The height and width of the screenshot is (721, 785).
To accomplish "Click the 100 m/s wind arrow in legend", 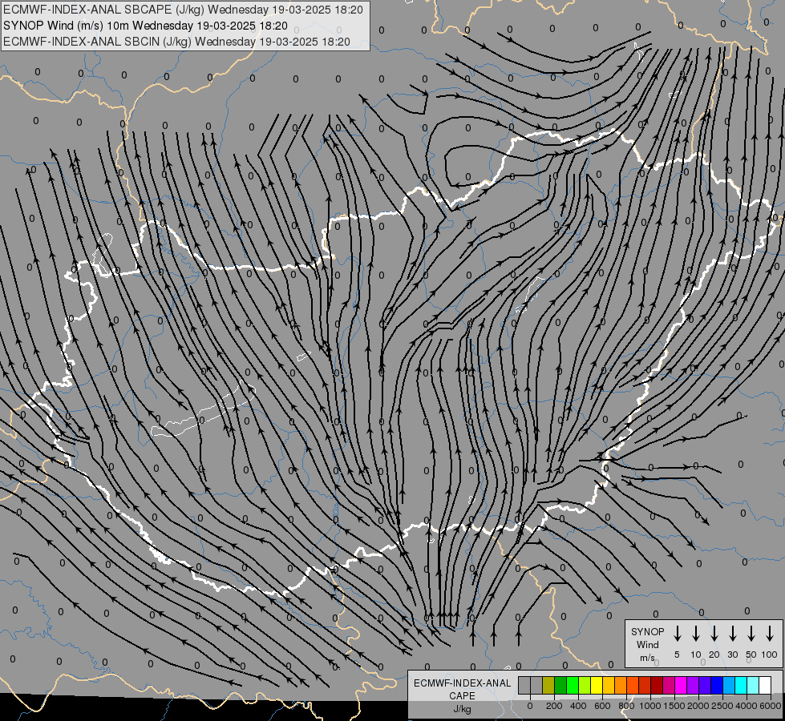I will click(770, 634).
